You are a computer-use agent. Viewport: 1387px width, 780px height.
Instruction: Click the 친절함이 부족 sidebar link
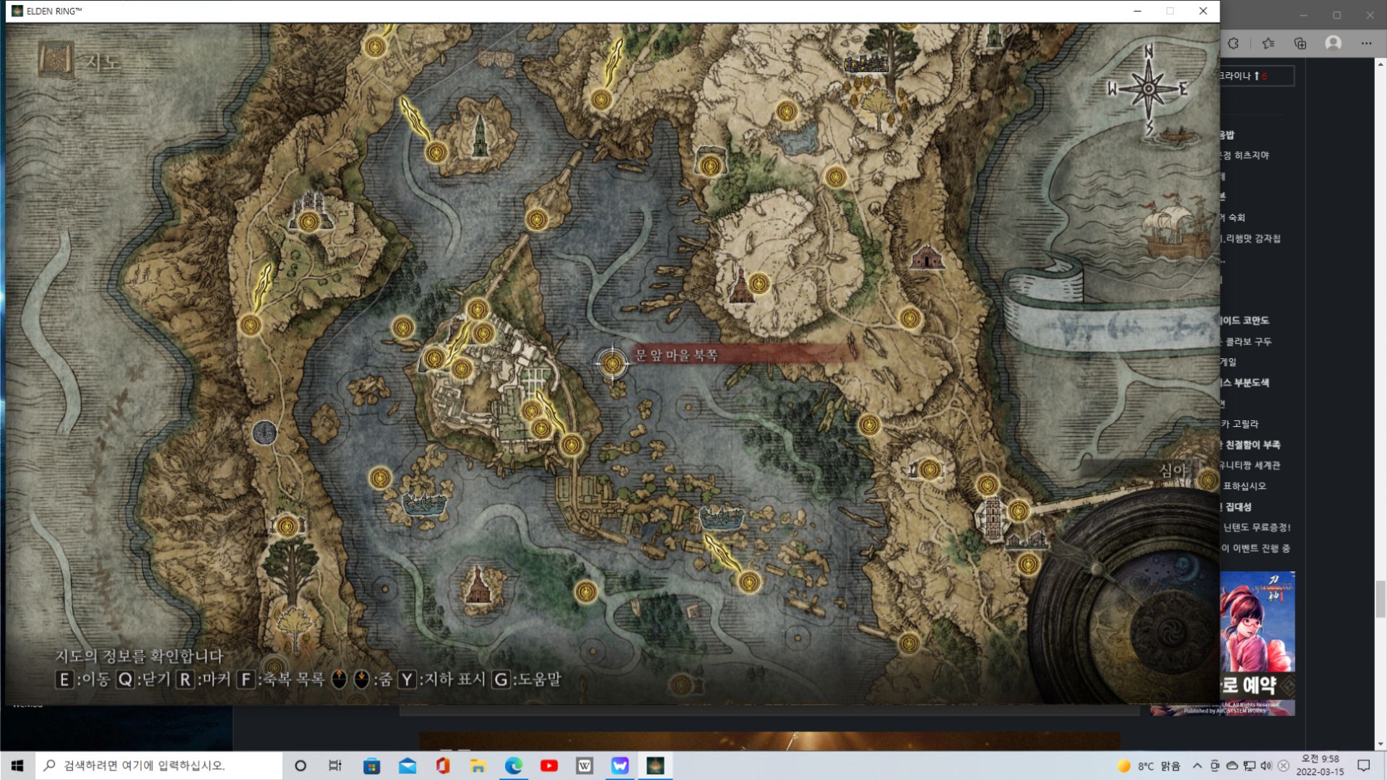[1252, 445]
